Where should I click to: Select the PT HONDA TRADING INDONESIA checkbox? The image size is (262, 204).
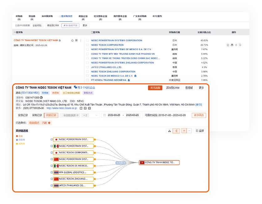pos(88,80)
